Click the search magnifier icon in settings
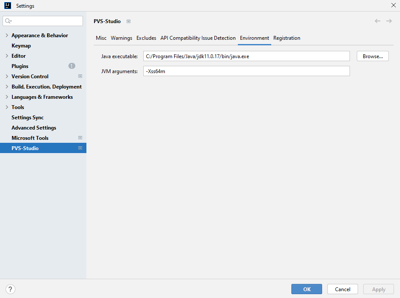The height and width of the screenshot is (298, 400). click(x=8, y=21)
